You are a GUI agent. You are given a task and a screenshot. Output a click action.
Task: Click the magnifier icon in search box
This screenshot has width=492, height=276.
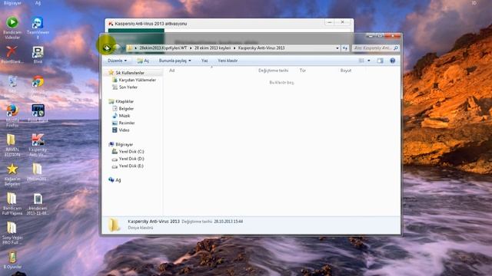coord(396,48)
